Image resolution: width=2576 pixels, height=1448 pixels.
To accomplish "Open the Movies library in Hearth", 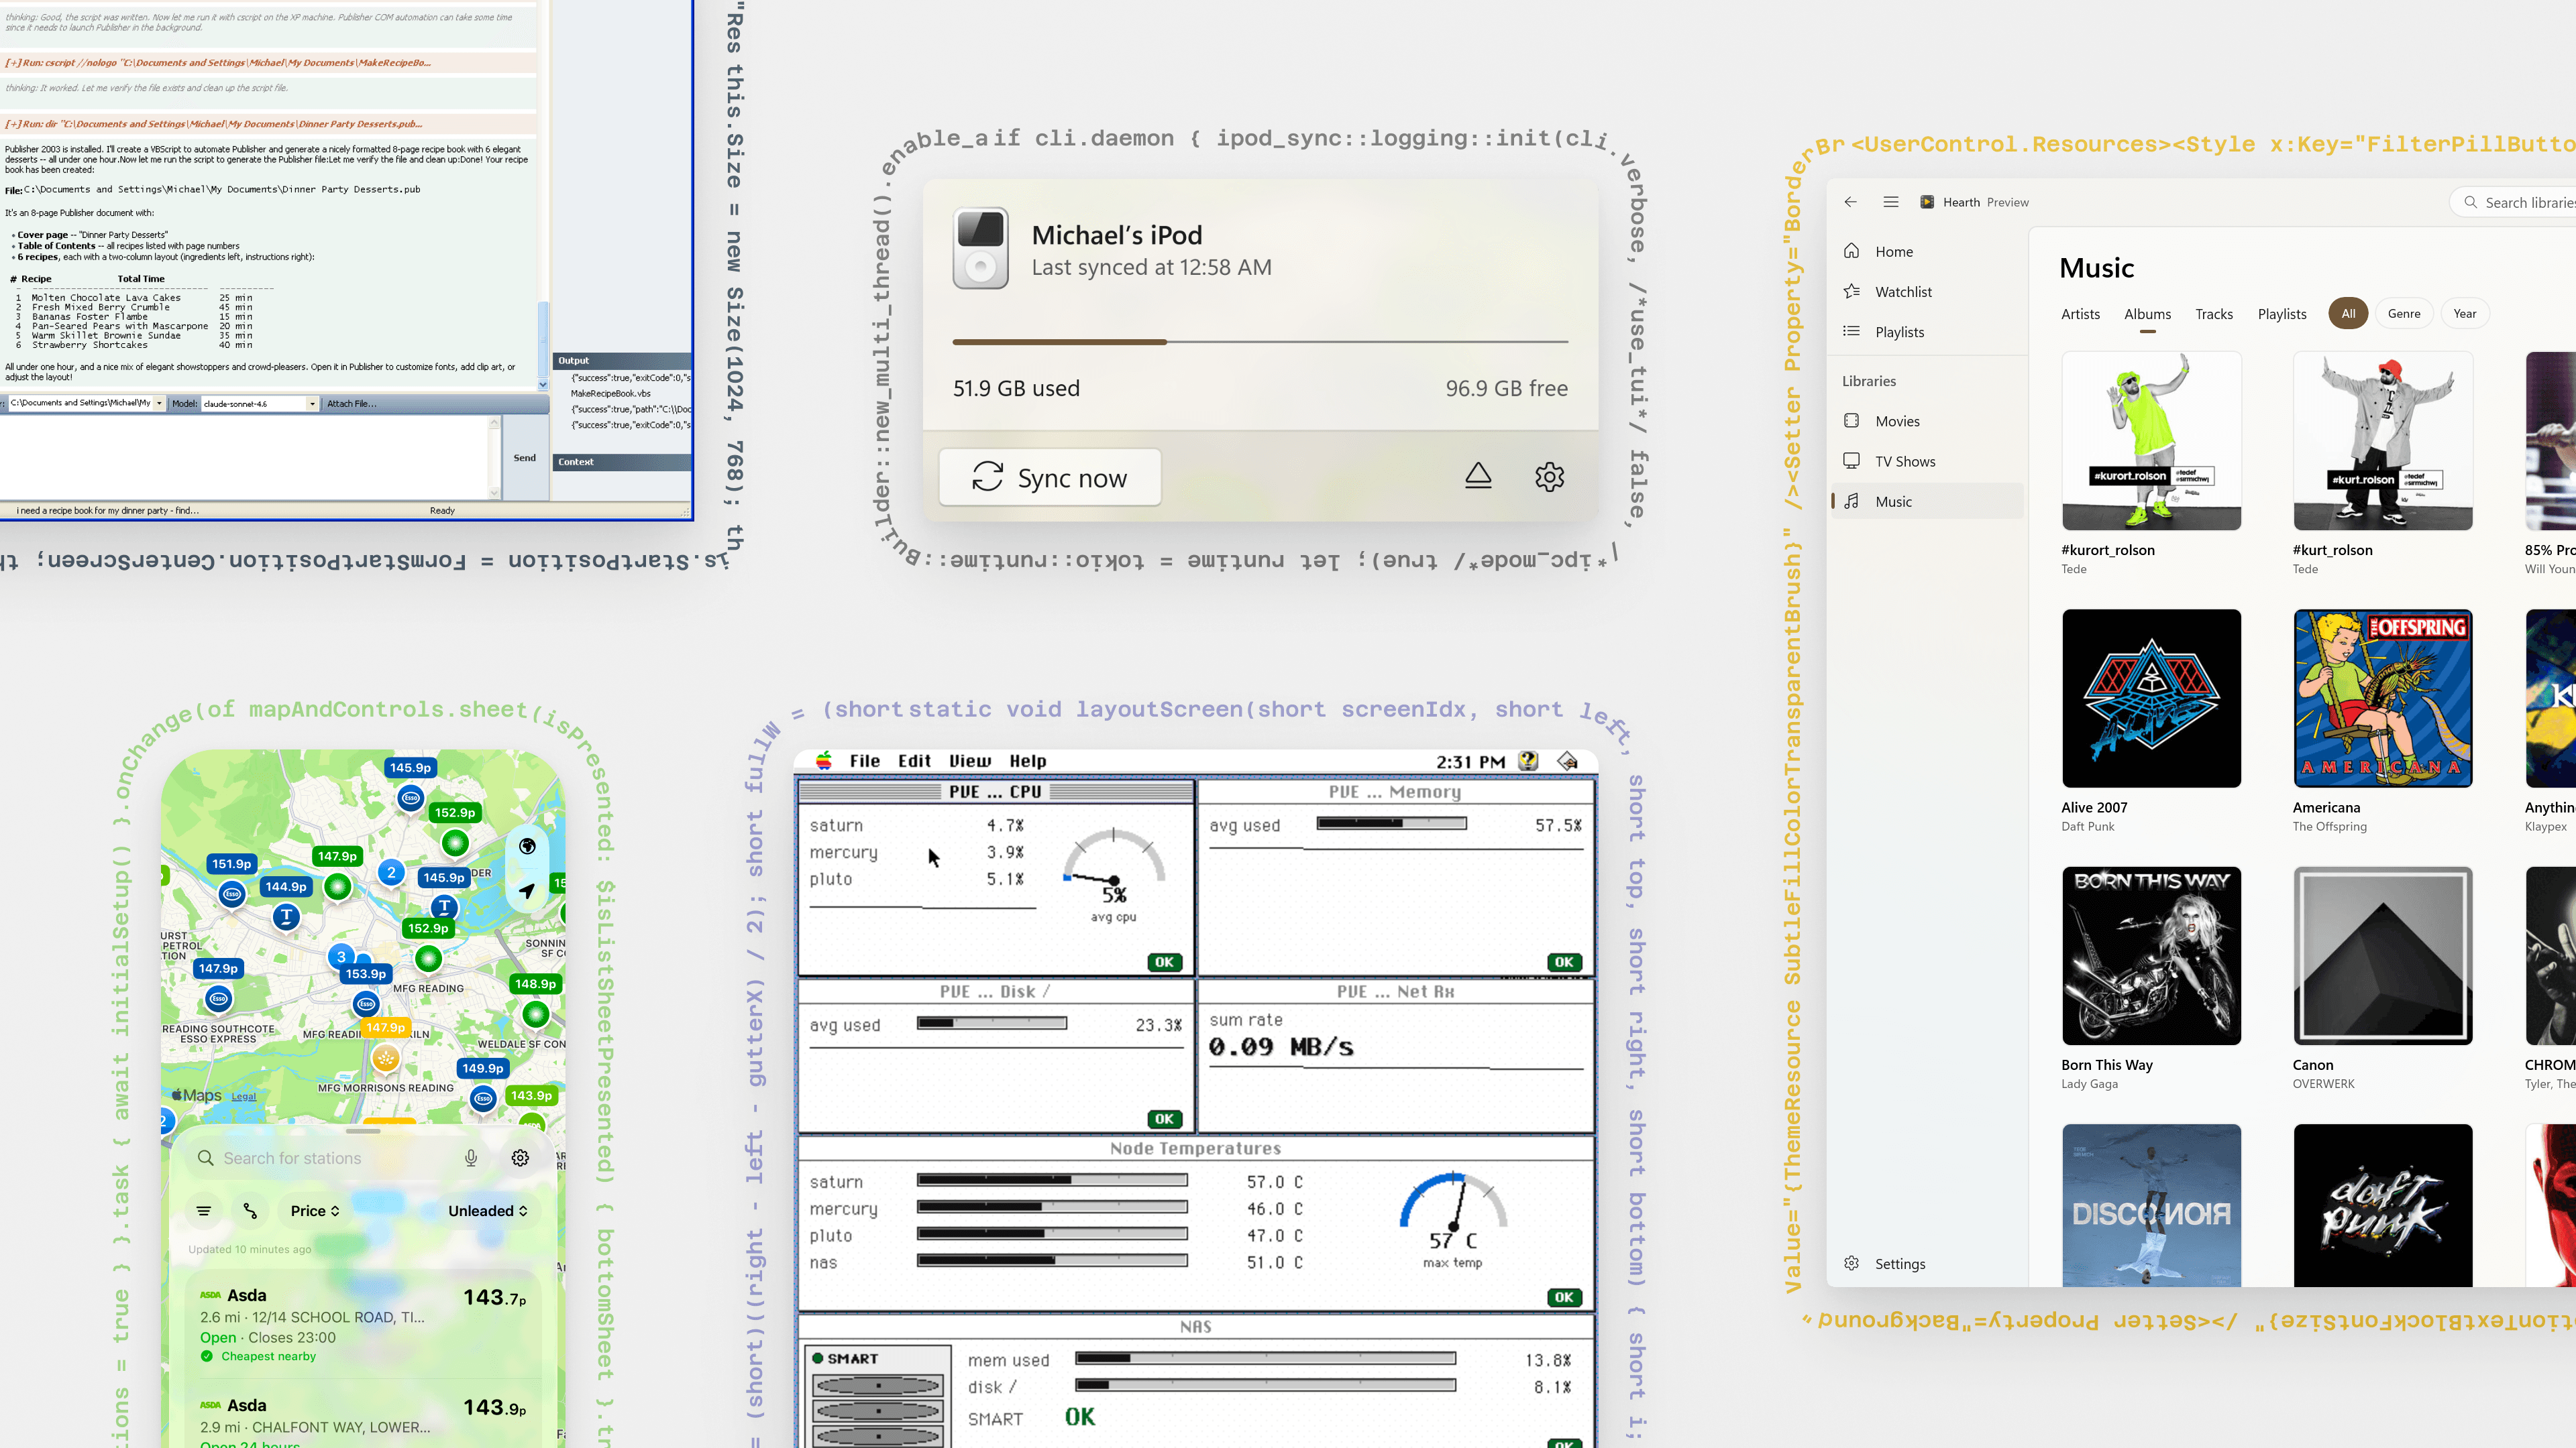I will 1927,421.
